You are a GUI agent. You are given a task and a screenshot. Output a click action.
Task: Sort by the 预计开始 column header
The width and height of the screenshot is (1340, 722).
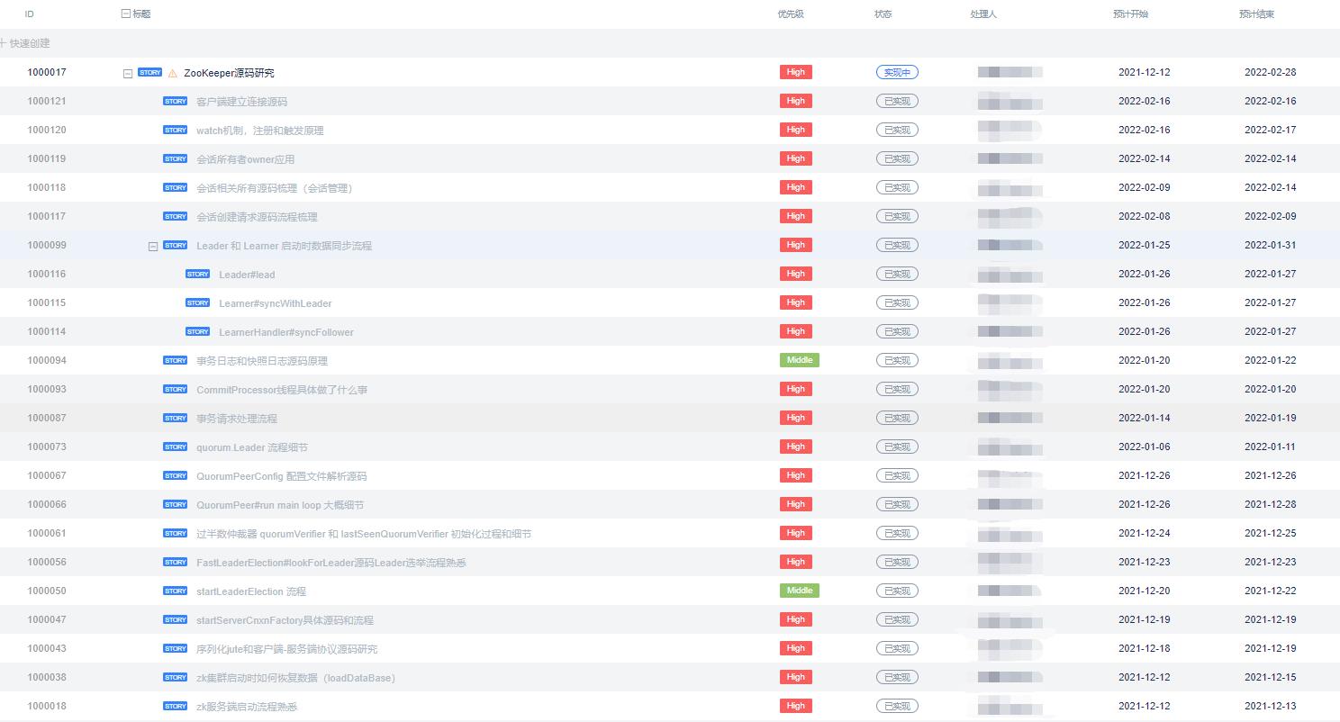click(1130, 14)
